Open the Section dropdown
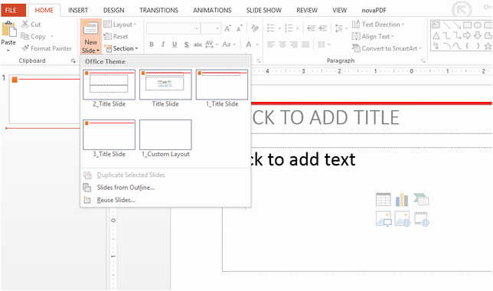 click(121, 48)
